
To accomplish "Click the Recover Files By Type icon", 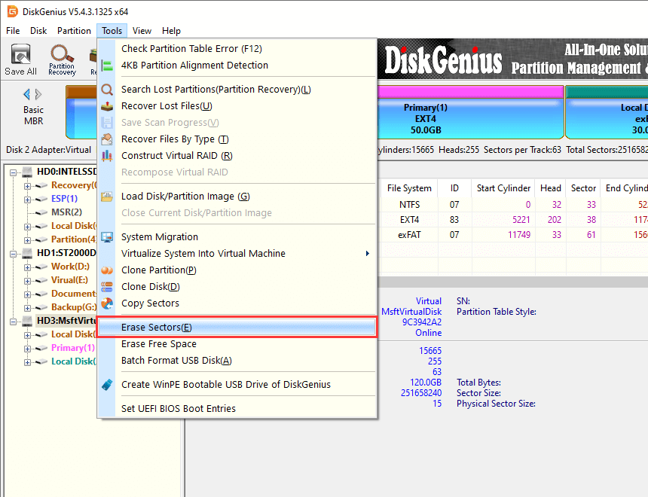I will 107,139.
